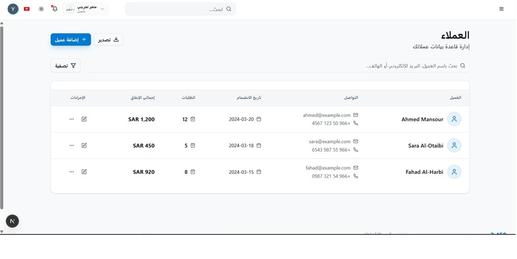The height and width of the screenshot is (259, 517).
Task: Open the three-dot menu for Fahad Al-Harbi
Action: (72, 172)
